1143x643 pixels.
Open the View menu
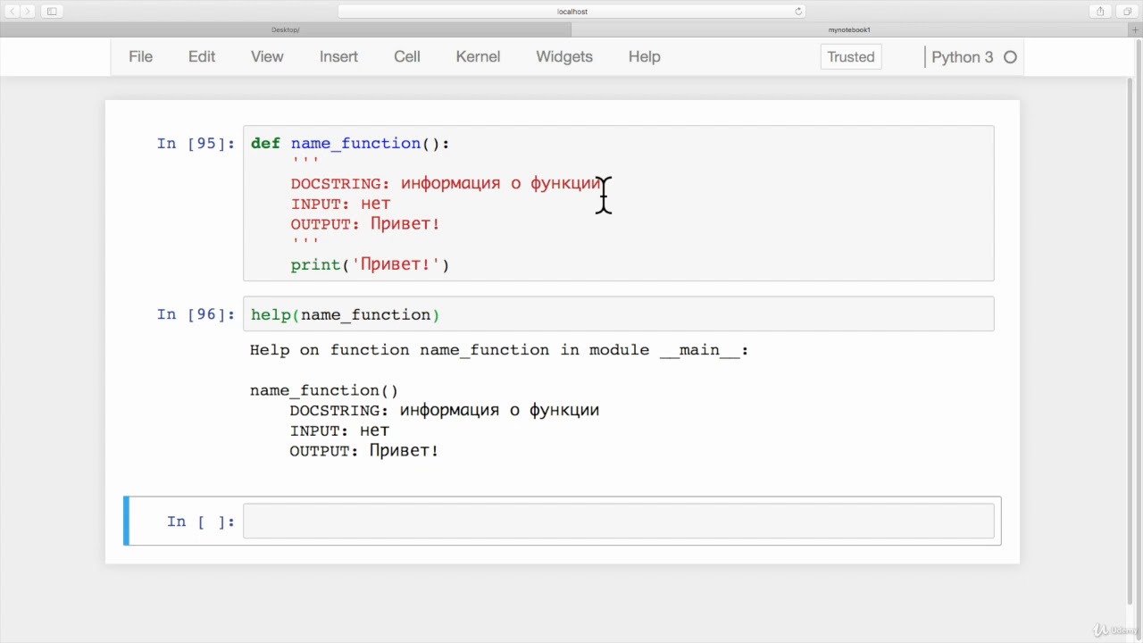(x=267, y=56)
